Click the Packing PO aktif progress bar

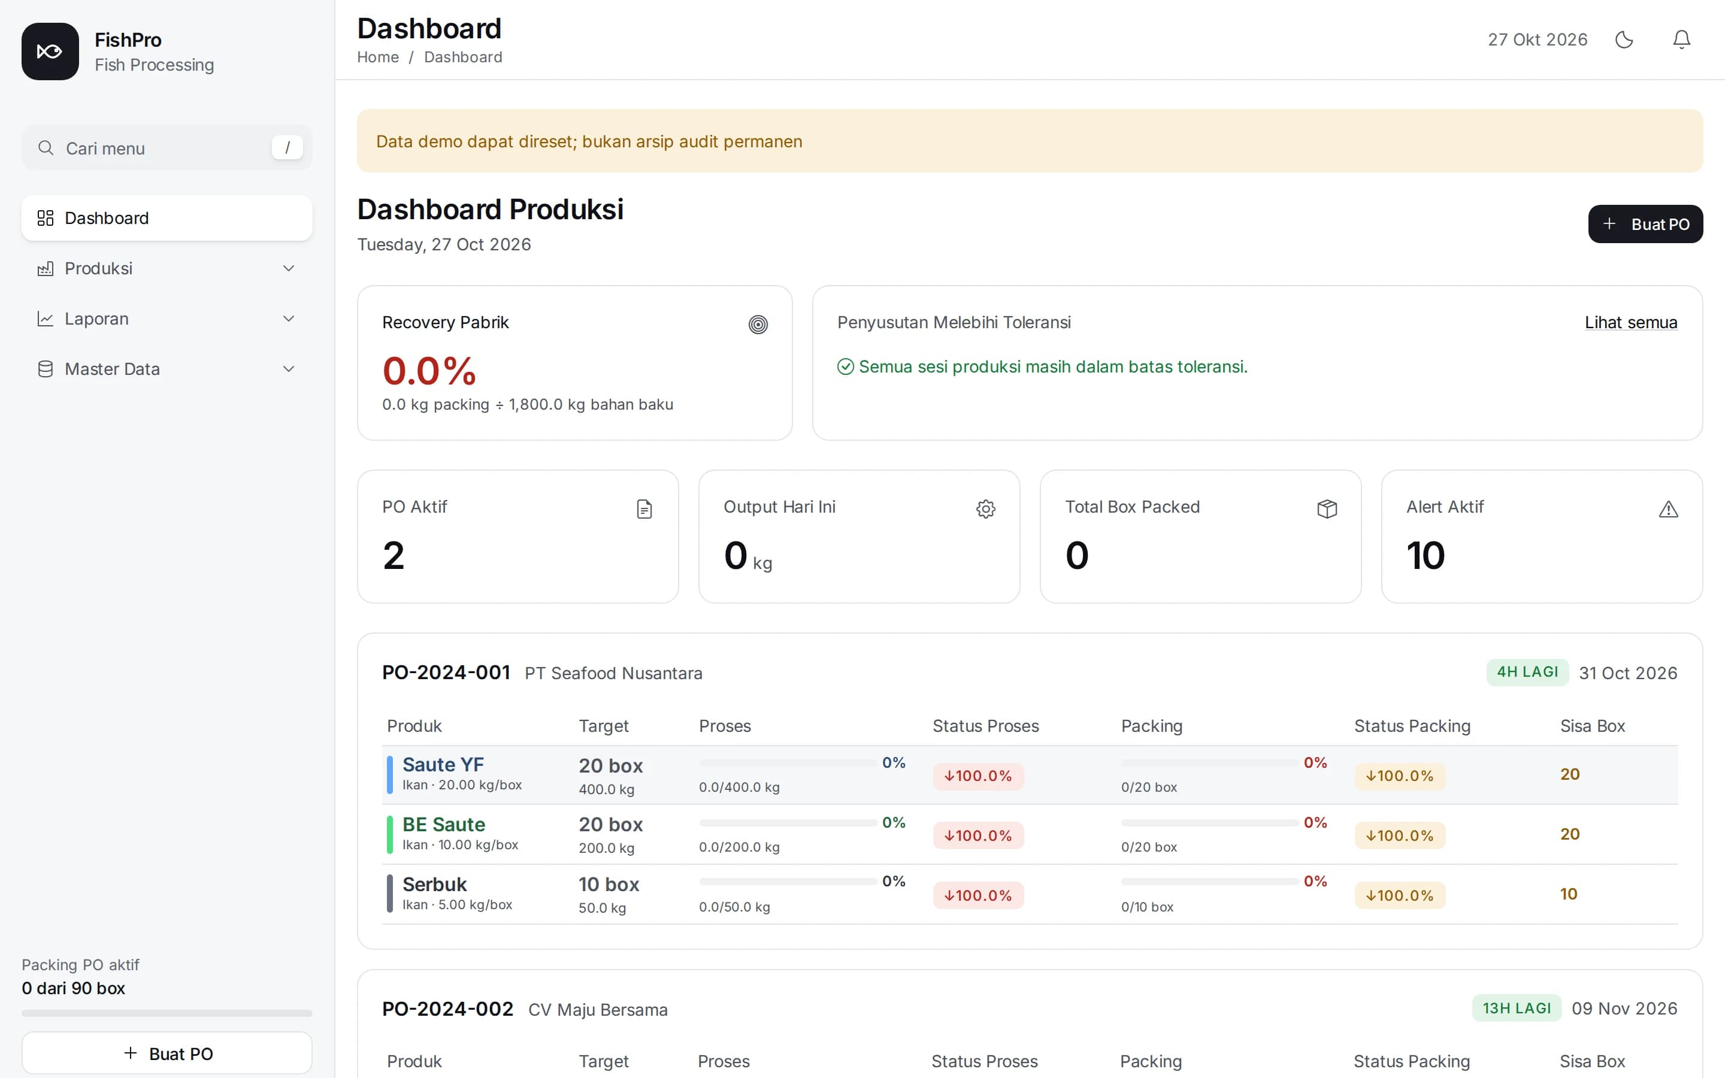coord(167,1013)
